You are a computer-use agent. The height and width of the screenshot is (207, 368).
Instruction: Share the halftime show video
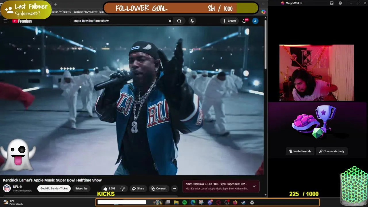point(138,189)
